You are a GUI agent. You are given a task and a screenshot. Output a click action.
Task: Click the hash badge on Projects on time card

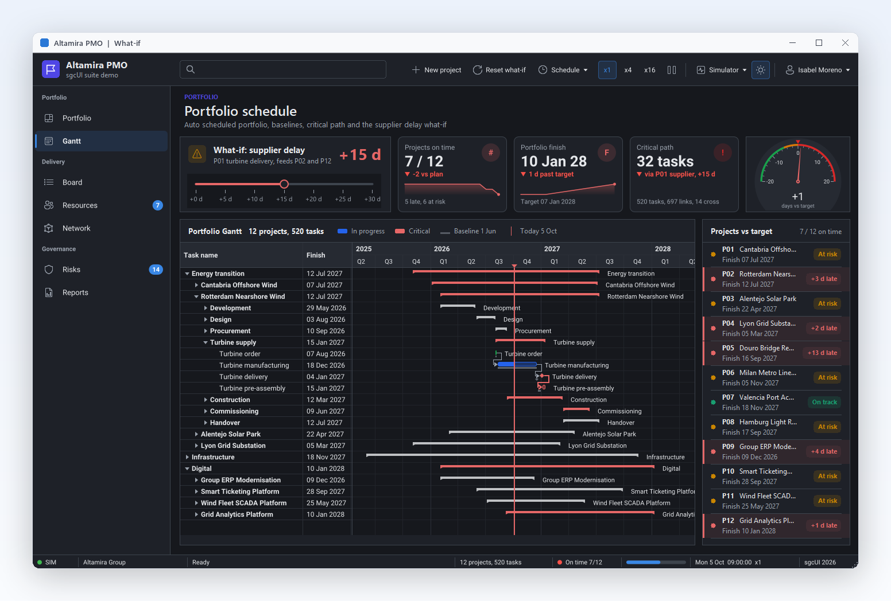(x=491, y=153)
